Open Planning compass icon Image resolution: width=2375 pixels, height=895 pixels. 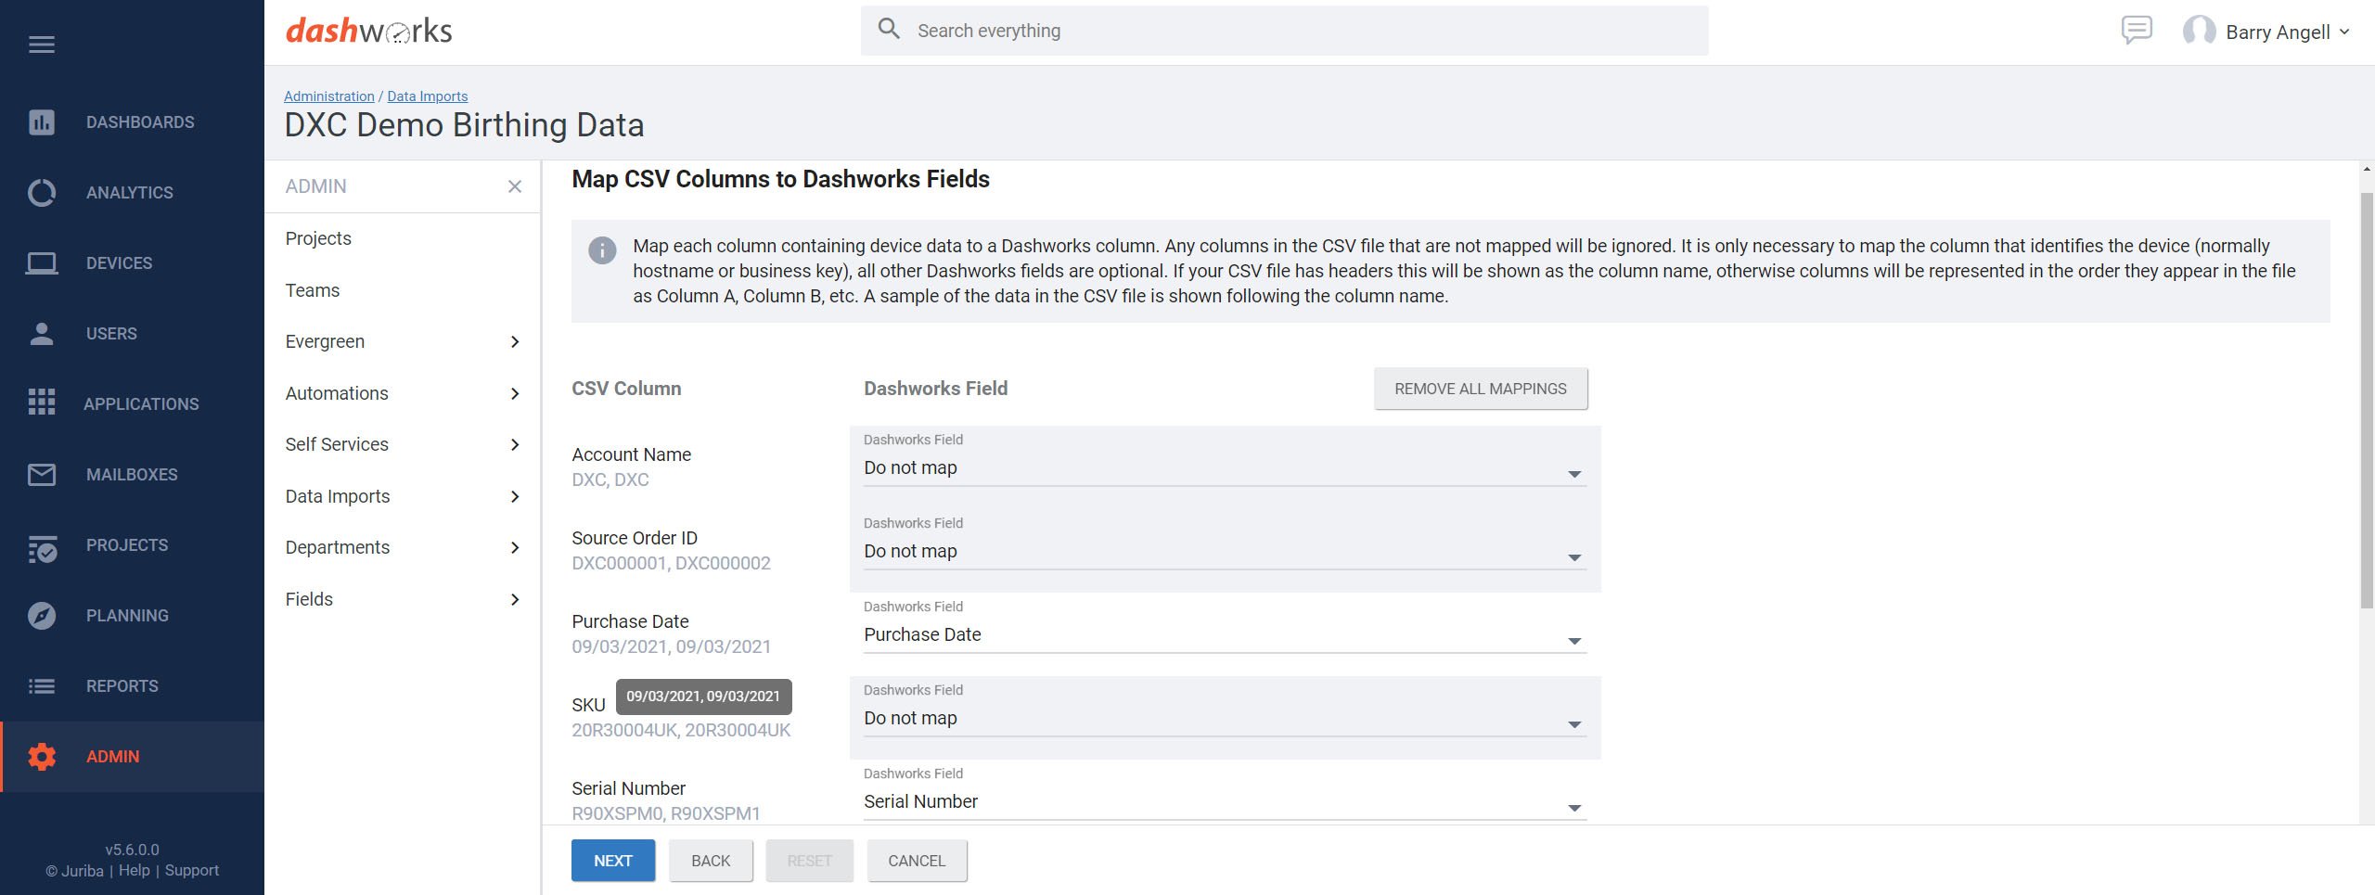coord(42,616)
